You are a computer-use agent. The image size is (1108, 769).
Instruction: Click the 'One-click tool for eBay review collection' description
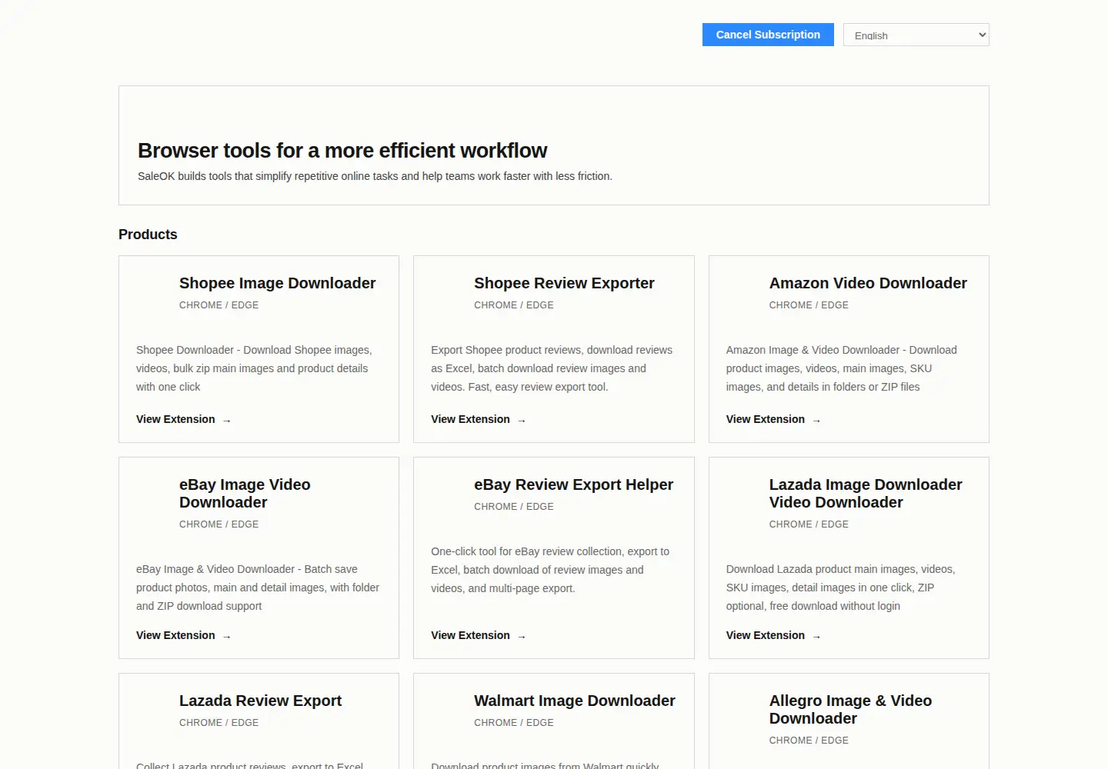pyautogui.click(x=550, y=570)
